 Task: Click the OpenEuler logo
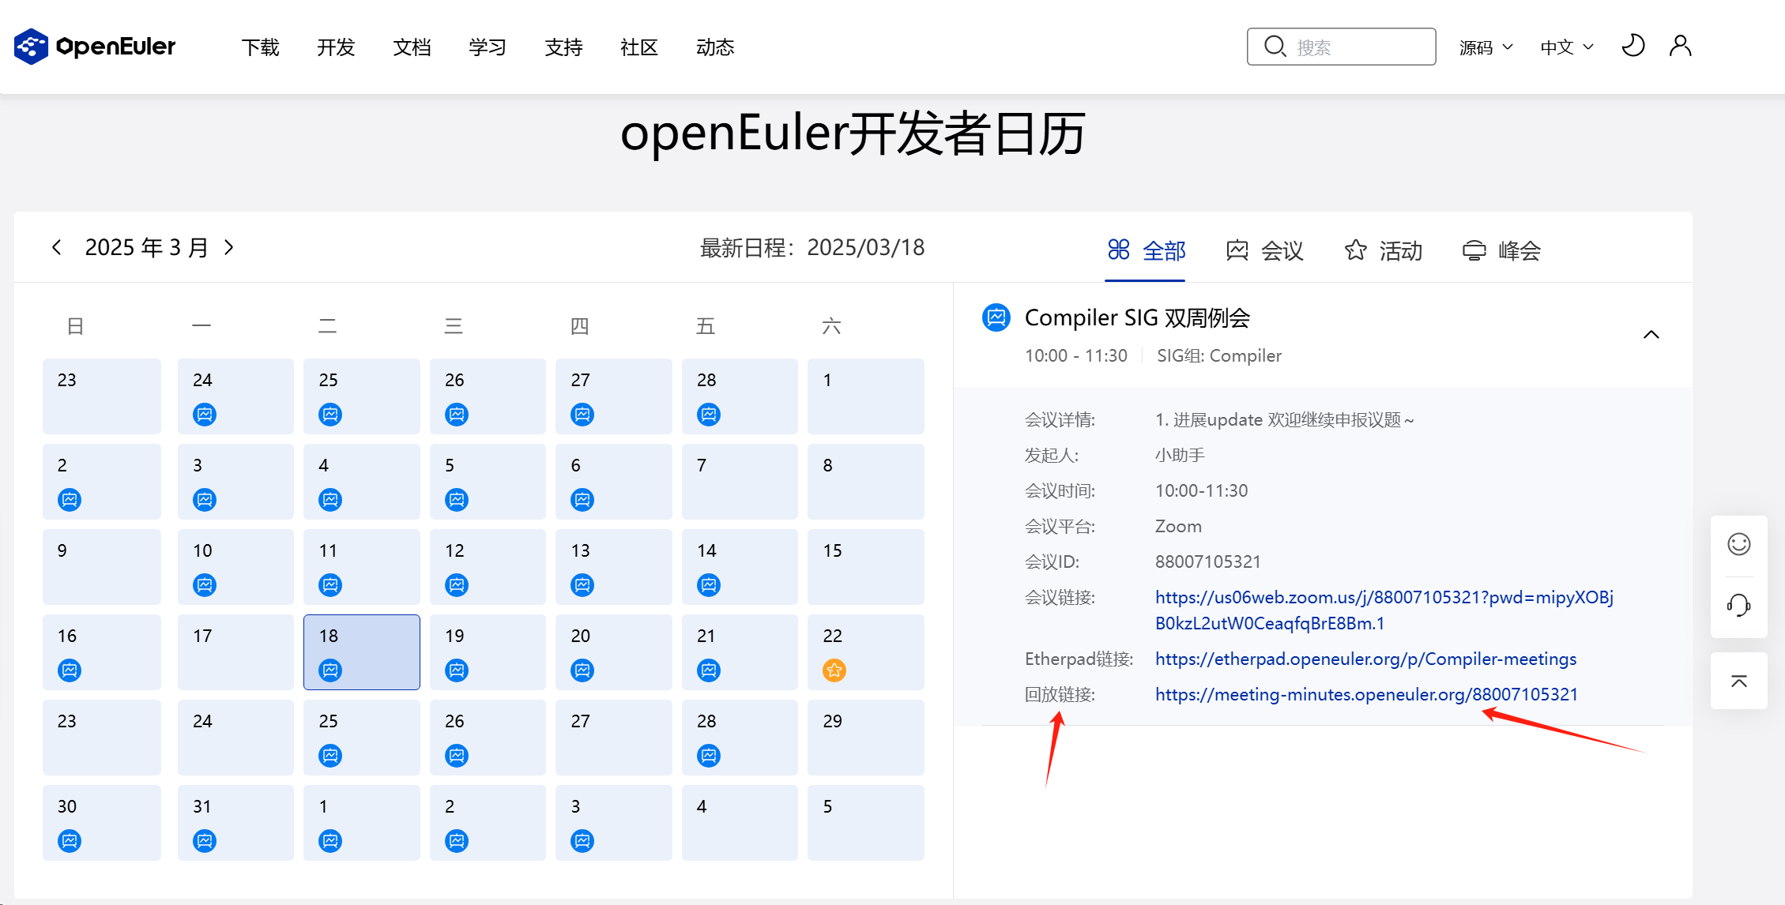pyautogui.click(x=95, y=47)
